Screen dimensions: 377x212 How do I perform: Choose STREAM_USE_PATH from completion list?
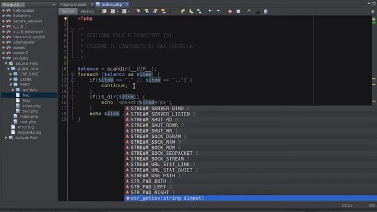[250, 175]
